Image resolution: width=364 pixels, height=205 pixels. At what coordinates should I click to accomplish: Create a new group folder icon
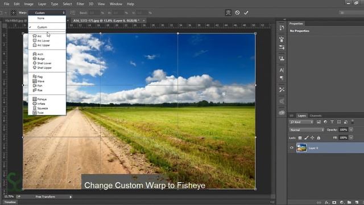[349, 203]
